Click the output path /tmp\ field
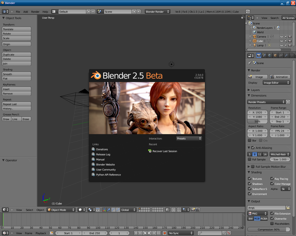The image size is (296, 236). [266, 208]
